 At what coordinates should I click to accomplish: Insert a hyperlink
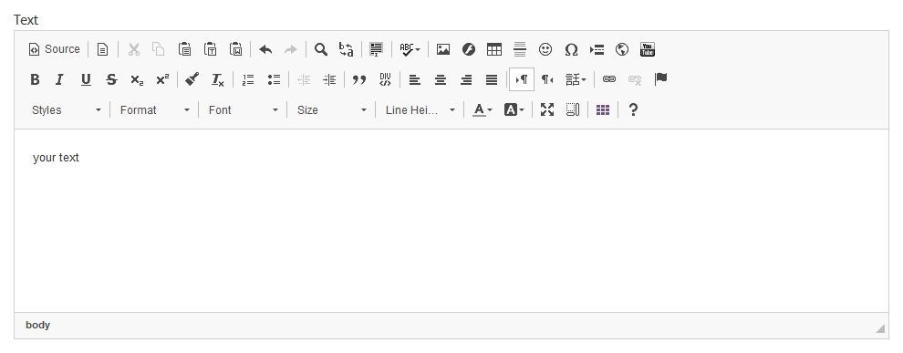609,79
